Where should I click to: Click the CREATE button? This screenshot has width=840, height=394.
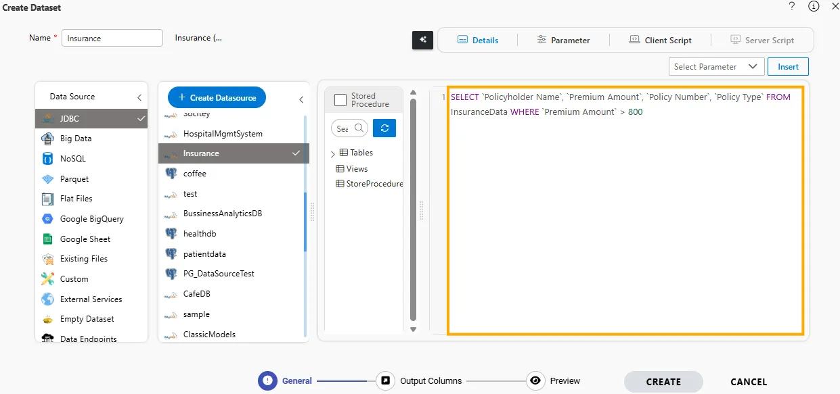663,382
